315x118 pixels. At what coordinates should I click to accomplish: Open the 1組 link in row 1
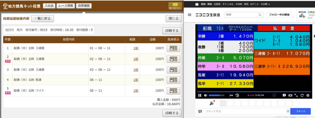pyautogui.click(x=136, y=48)
